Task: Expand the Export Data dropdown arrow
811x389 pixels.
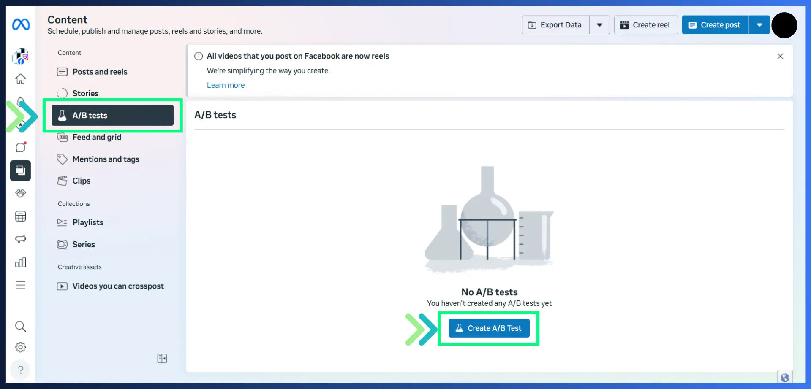Action: [x=599, y=24]
